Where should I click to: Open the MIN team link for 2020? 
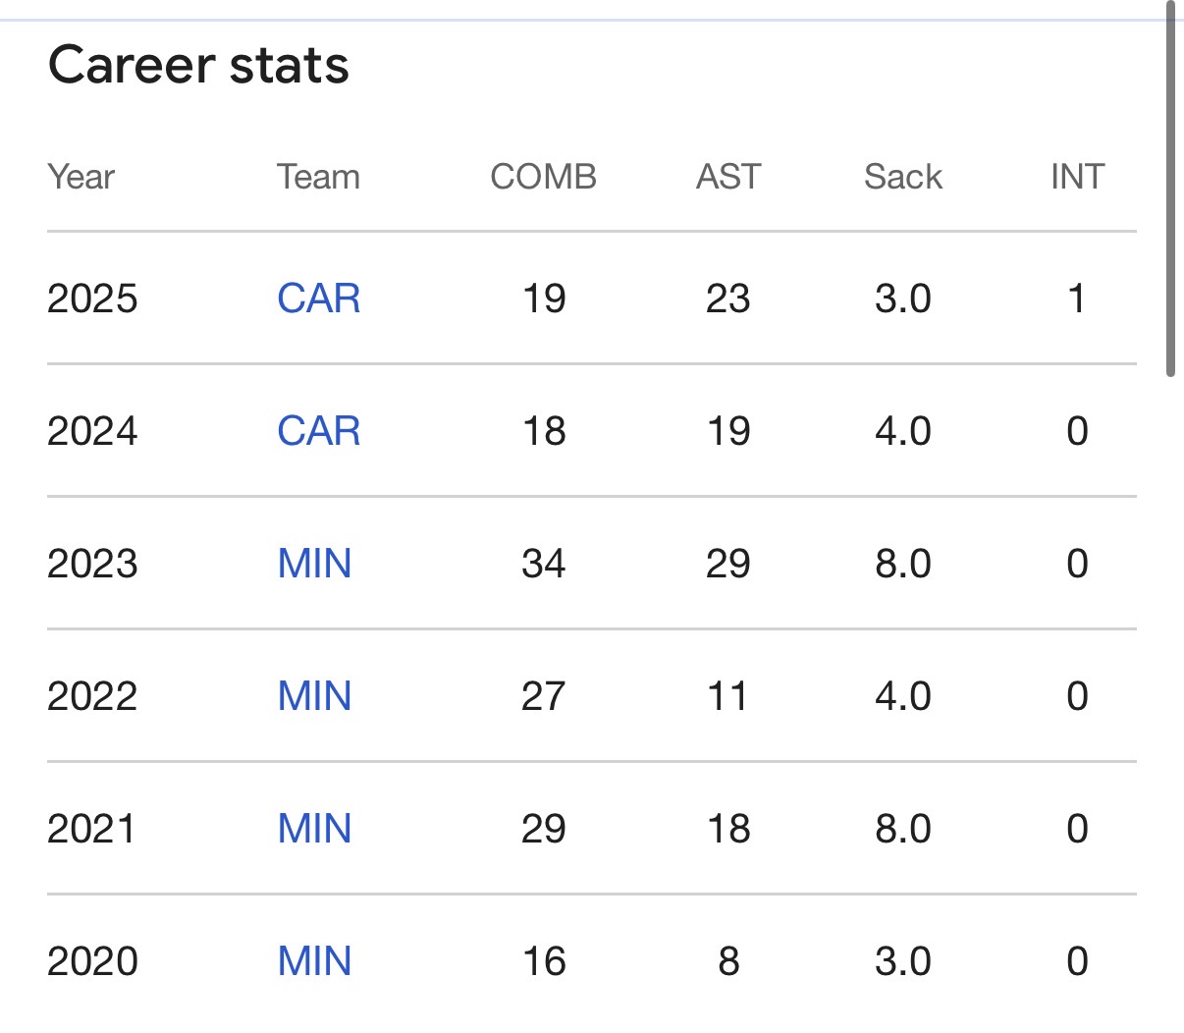pos(314,961)
